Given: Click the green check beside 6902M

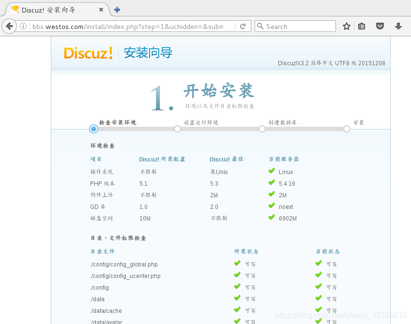Looking at the screenshot, I should [x=272, y=217].
